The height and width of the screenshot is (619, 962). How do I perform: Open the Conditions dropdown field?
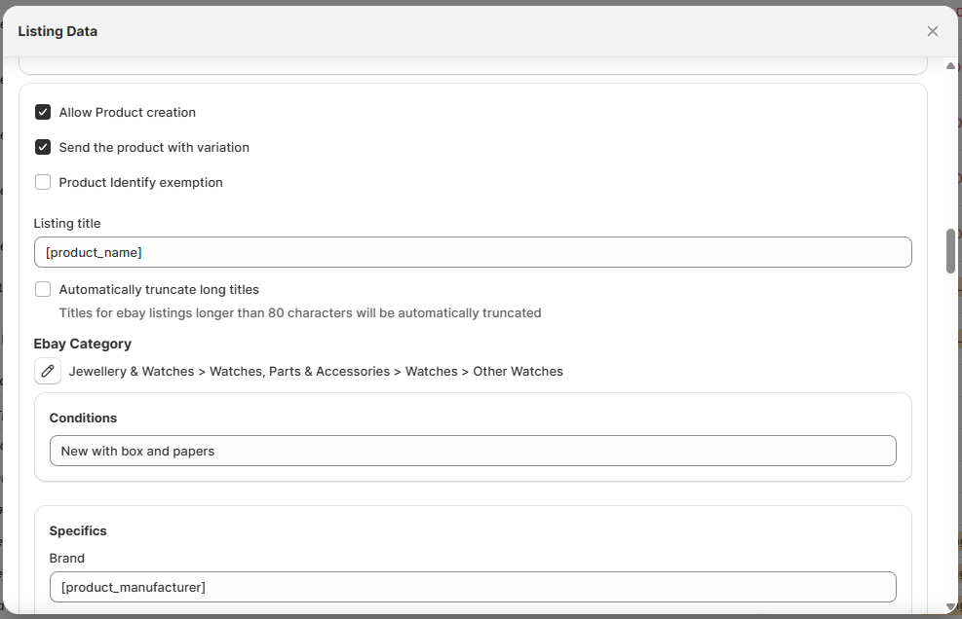click(x=472, y=451)
